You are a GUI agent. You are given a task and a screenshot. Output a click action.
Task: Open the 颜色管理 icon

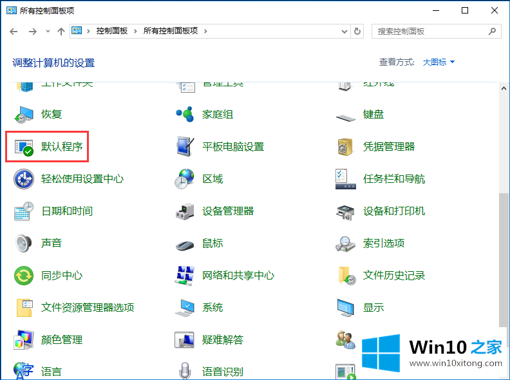tap(24, 340)
